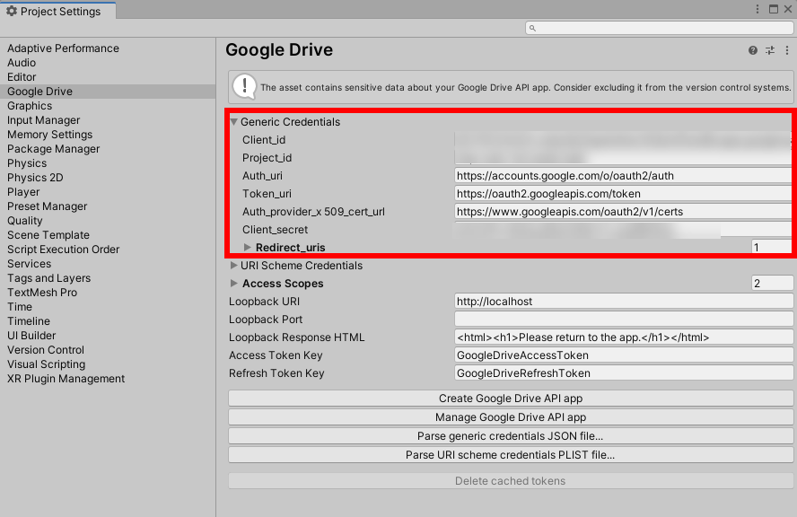Click Manage Google Drive API app button
797x517 pixels.
point(511,416)
